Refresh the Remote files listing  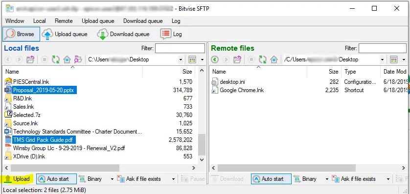(x=263, y=59)
